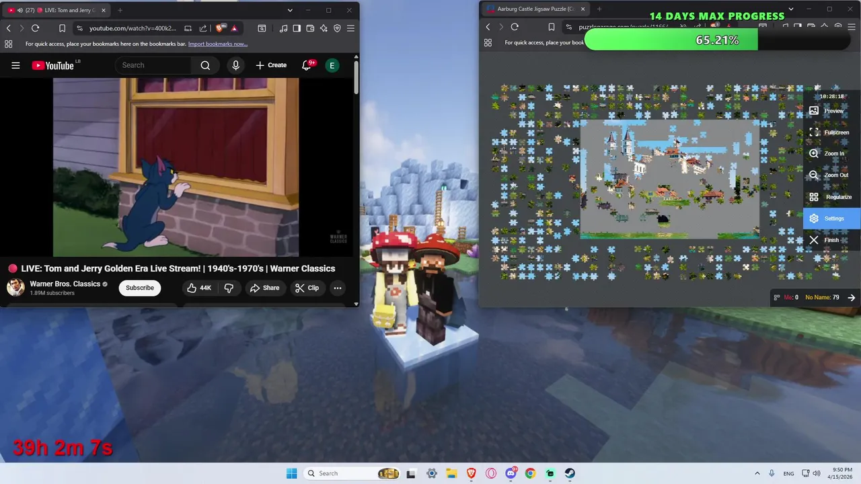This screenshot has height=484, width=861.
Task: Select the LIVE: Tom and Jerry tab
Action: (57, 10)
